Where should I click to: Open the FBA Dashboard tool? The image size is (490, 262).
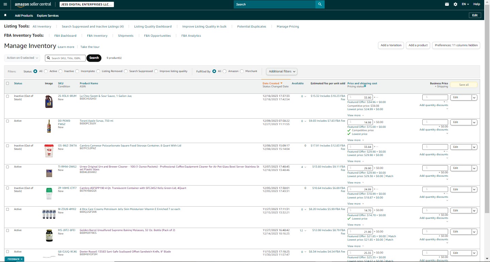point(65,36)
